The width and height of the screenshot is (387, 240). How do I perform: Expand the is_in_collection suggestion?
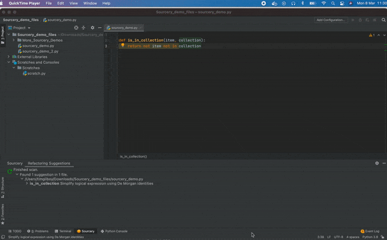click(27, 183)
